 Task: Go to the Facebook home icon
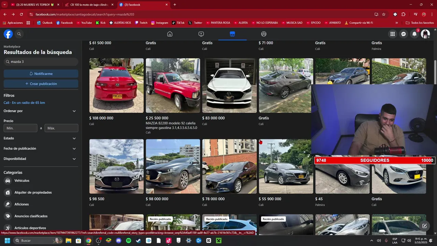[x=170, y=34]
